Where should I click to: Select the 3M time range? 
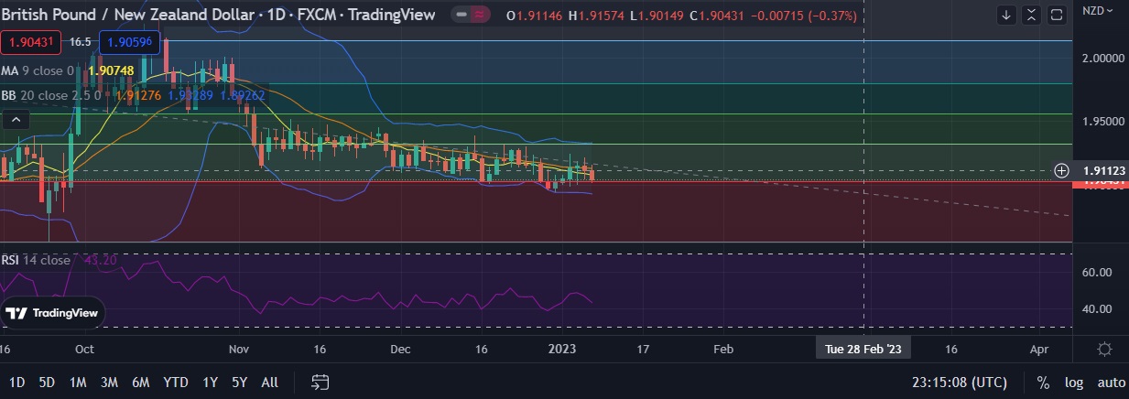point(109,382)
